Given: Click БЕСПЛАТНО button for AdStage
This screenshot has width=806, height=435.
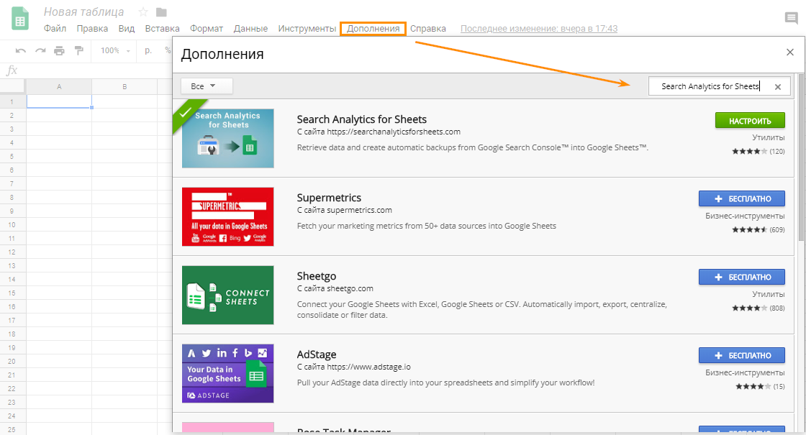Looking at the screenshot, I should [742, 355].
